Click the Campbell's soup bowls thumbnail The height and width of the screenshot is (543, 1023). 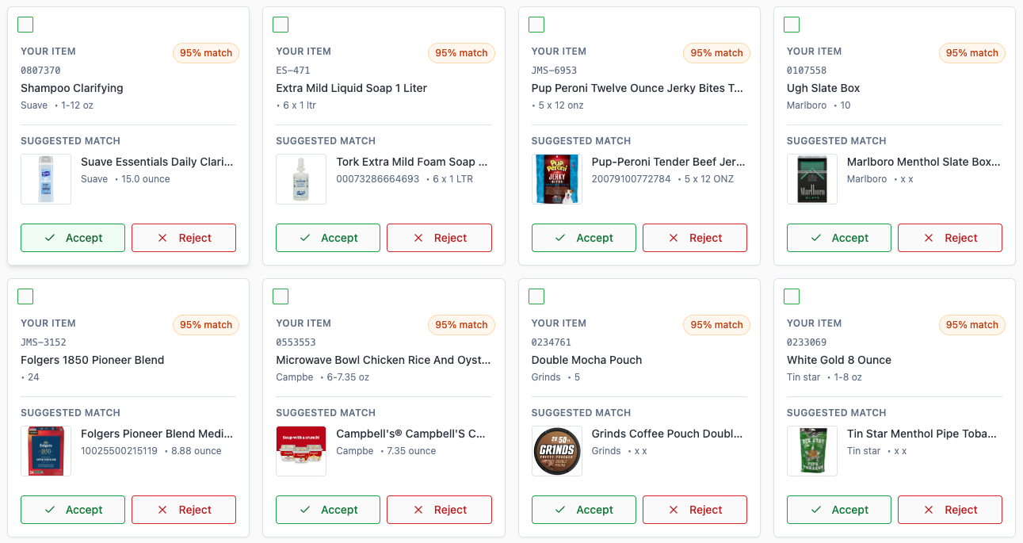[x=301, y=451]
